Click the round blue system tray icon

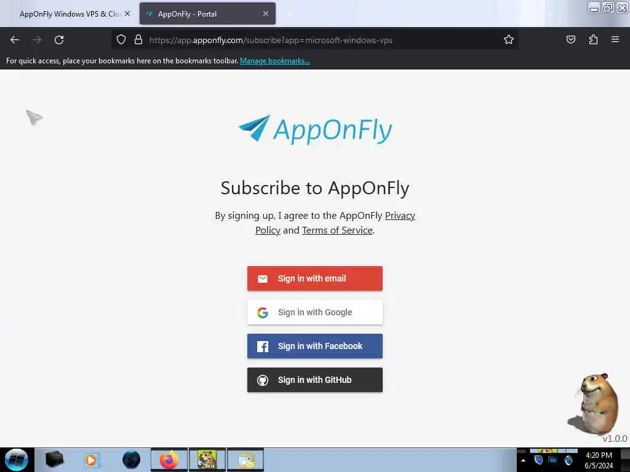[568, 460]
